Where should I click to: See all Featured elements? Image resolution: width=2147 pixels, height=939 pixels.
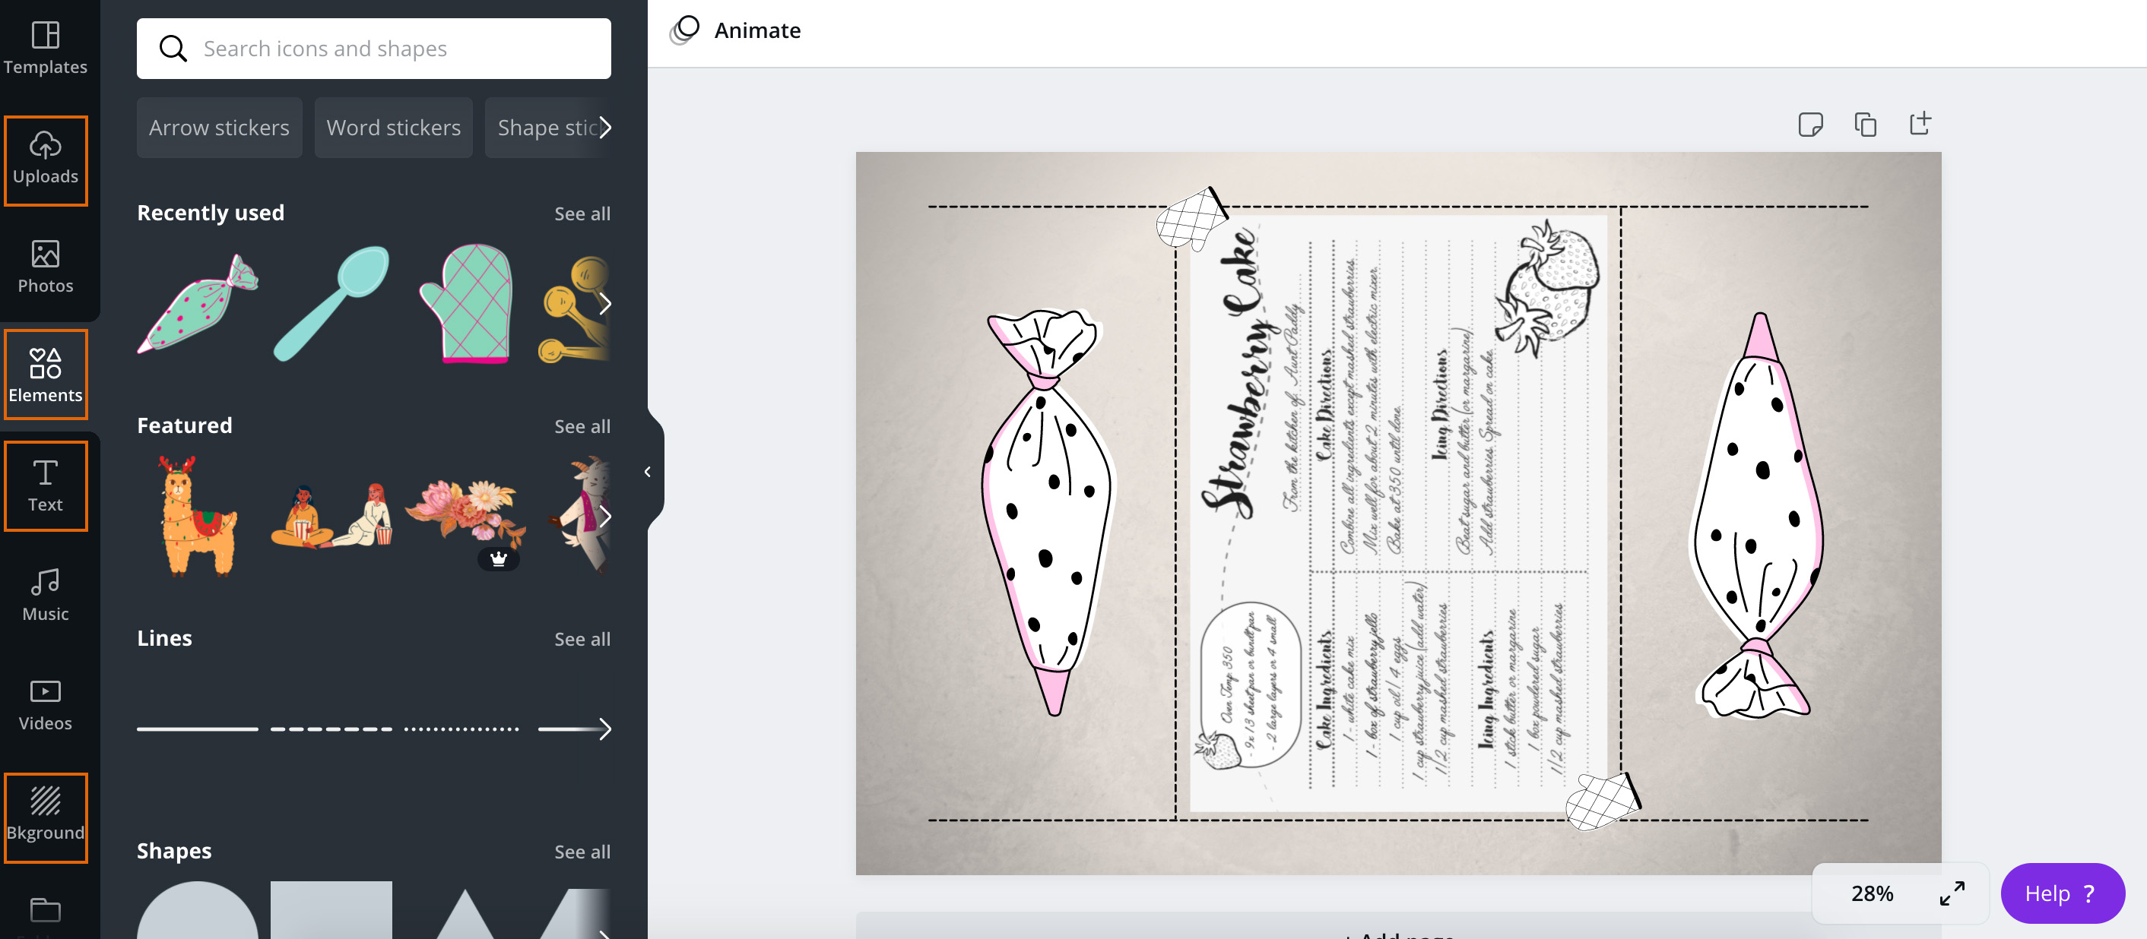click(x=582, y=425)
